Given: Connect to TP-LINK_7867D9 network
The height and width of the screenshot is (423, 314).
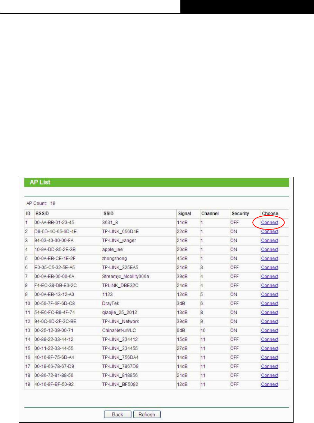Looking at the screenshot, I should tap(270, 367).
